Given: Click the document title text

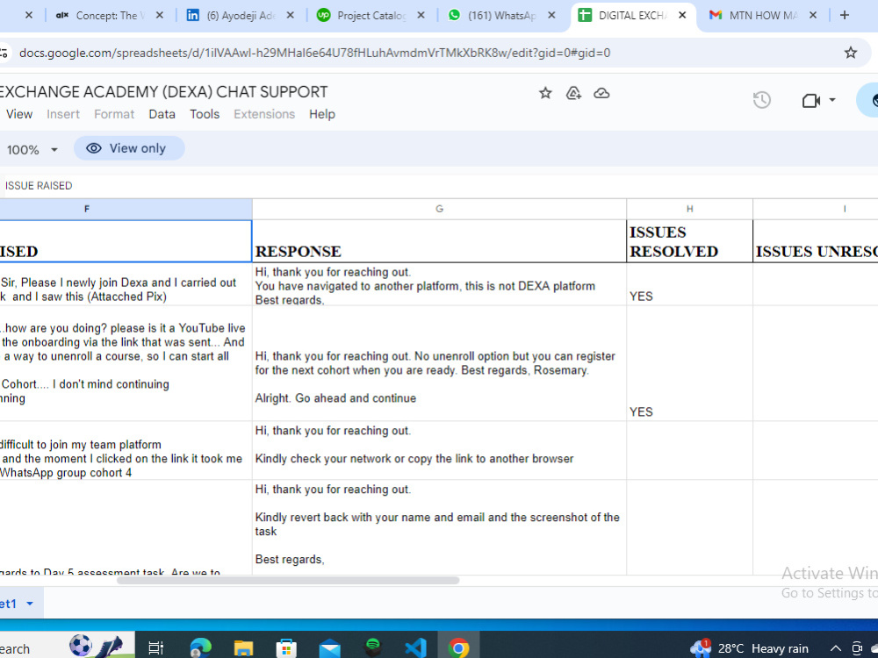Looking at the screenshot, I should (x=163, y=92).
